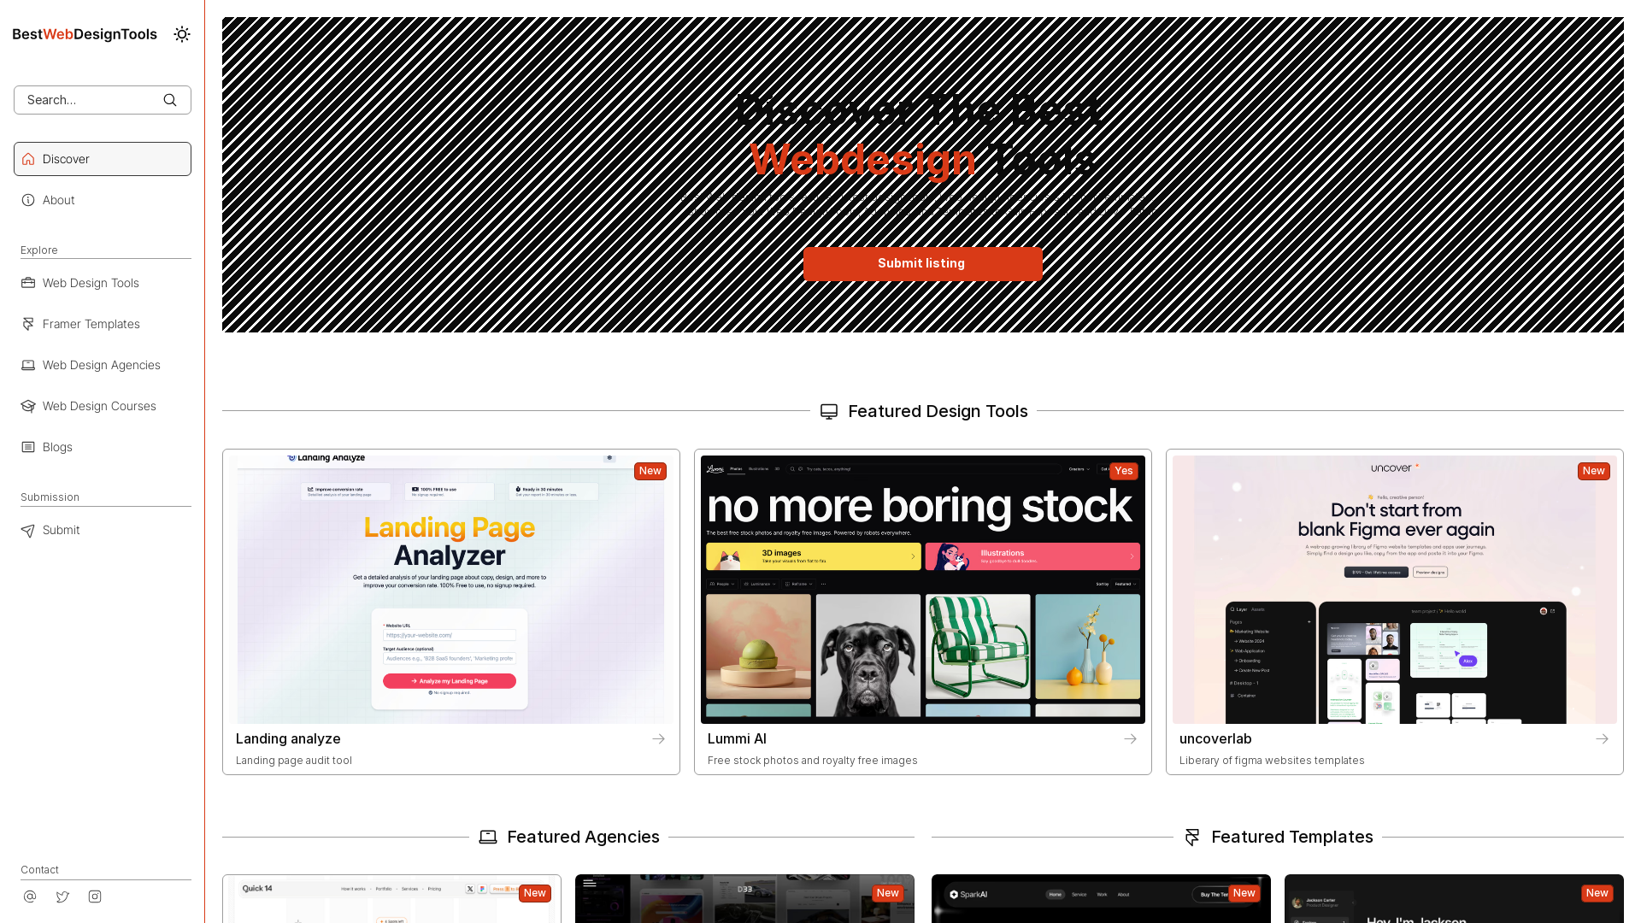Click the Submit sidebar icon
The image size is (1641, 923).
click(x=27, y=530)
